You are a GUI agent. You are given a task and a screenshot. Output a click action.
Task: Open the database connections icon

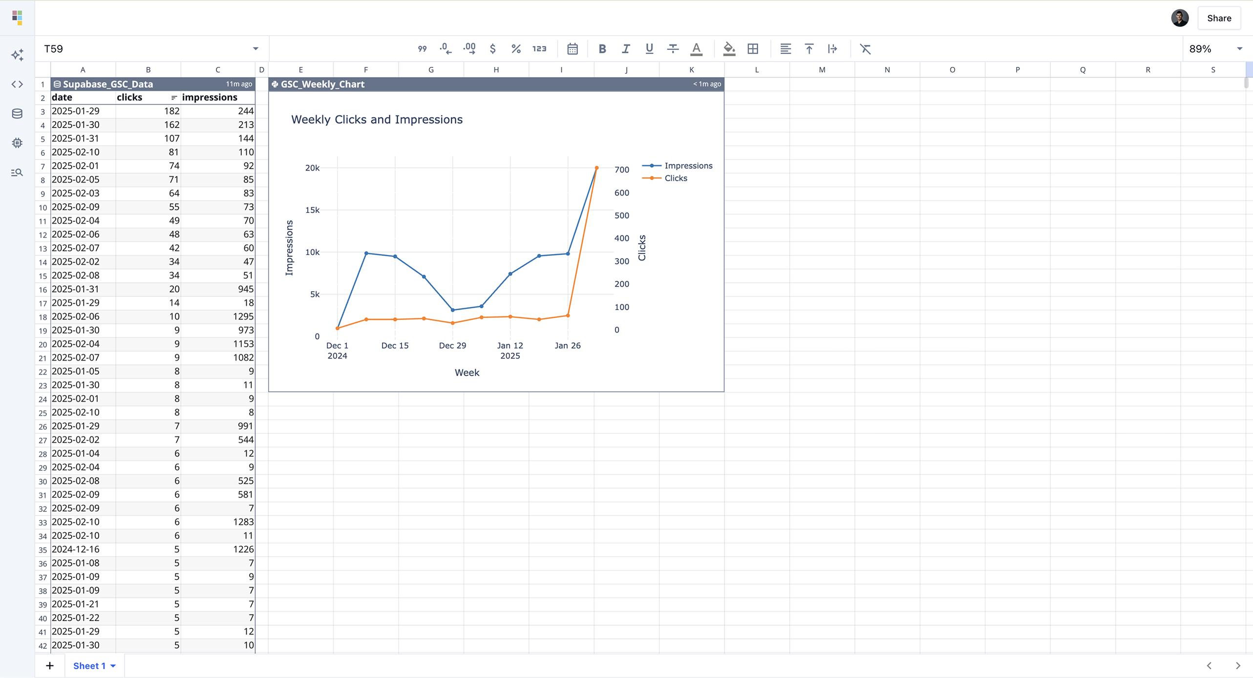click(x=17, y=114)
